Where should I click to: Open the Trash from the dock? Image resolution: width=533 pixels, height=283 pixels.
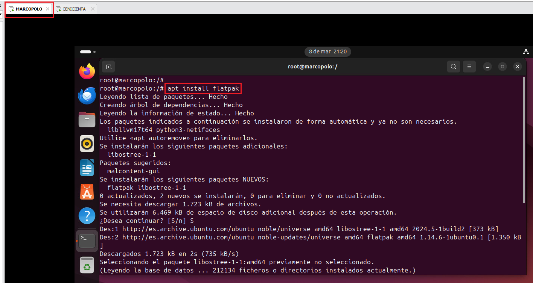pos(87,265)
